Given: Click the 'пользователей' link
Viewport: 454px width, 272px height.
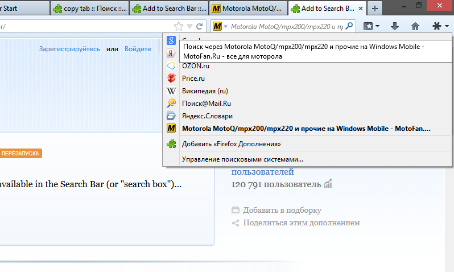Looking at the screenshot, I should click(262, 172).
